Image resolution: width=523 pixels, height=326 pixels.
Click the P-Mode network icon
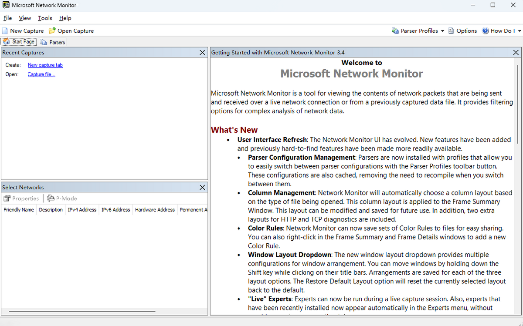[x=51, y=198]
